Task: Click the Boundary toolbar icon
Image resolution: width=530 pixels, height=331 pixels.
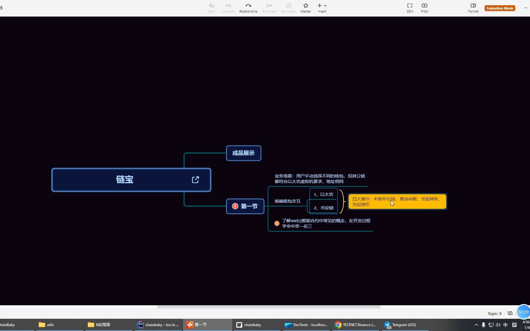Action: tap(288, 8)
